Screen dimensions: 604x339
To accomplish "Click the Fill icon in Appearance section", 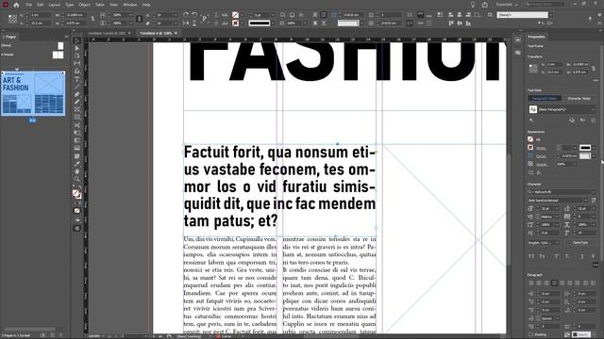I will tap(530, 139).
